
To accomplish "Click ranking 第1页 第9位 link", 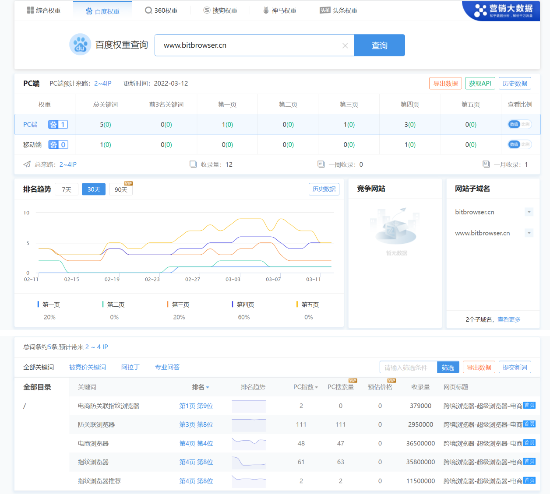I will point(196,406).
